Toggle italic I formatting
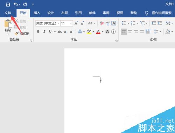The width and height of the screenshot is (175, 133). pos(44,32)
